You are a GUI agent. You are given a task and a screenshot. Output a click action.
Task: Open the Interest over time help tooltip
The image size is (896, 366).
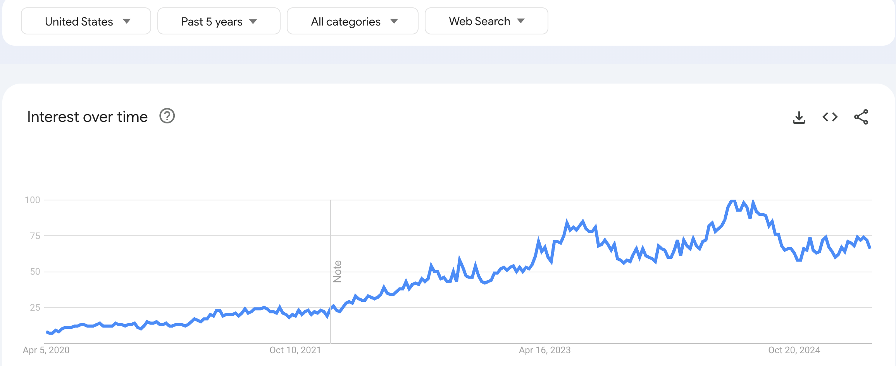167,116
